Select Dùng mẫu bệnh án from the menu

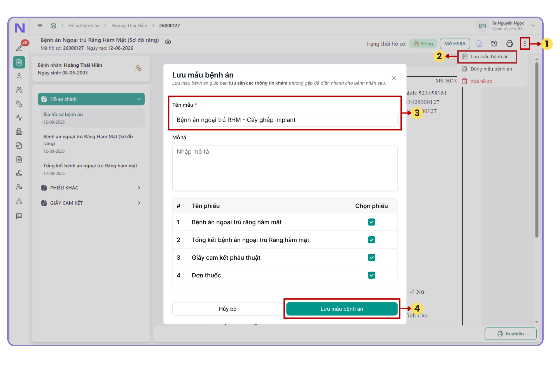click(487, 69)
